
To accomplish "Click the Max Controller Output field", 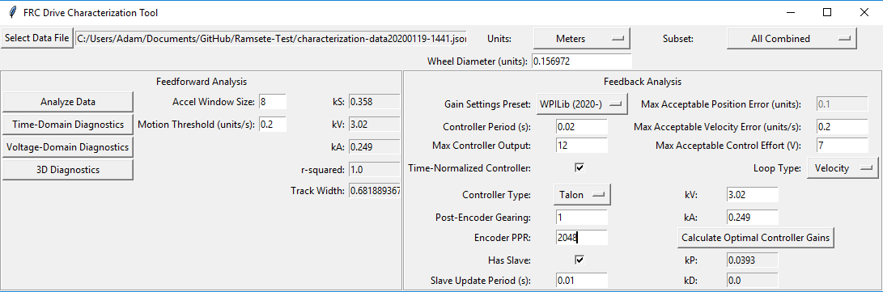I will [x=581, y=146].
